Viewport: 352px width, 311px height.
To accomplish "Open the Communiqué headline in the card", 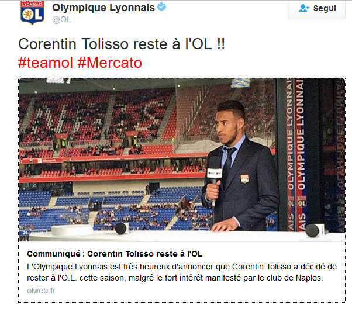I will (x=115, y=254).
